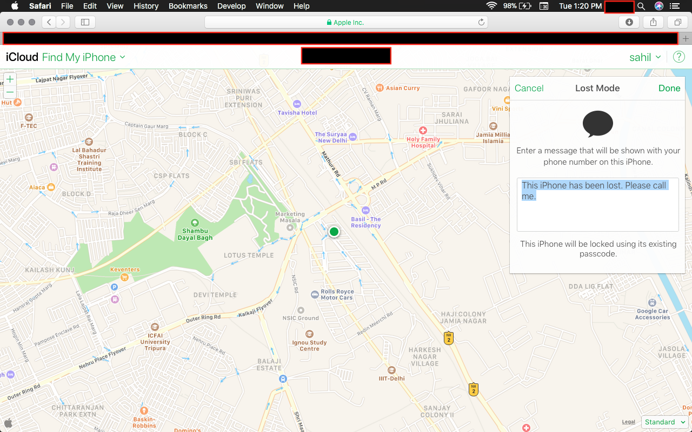The width and height of the screenshot is (692, 432).
Task: Open the View menu
Action: [115, 6]
